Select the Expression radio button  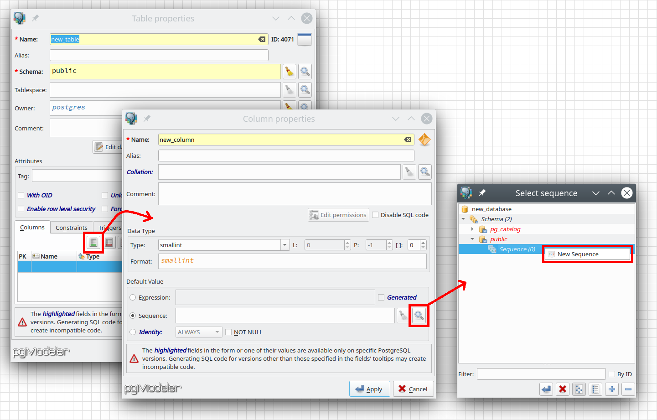point(133,297)
